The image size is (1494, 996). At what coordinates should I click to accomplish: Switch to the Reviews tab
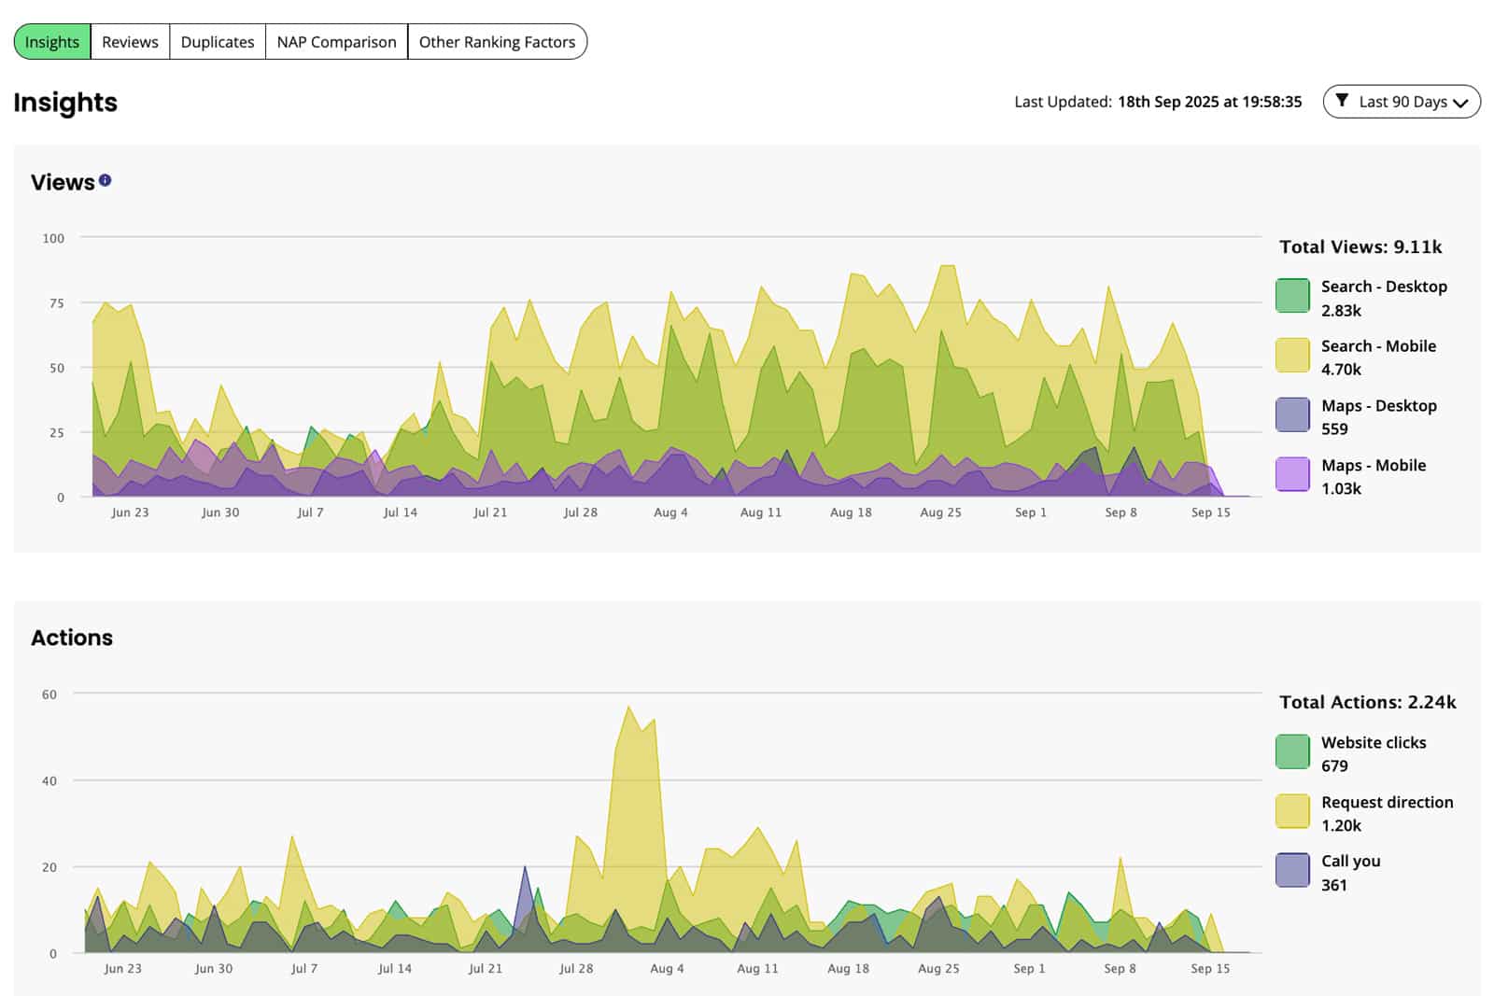point(130,42)
